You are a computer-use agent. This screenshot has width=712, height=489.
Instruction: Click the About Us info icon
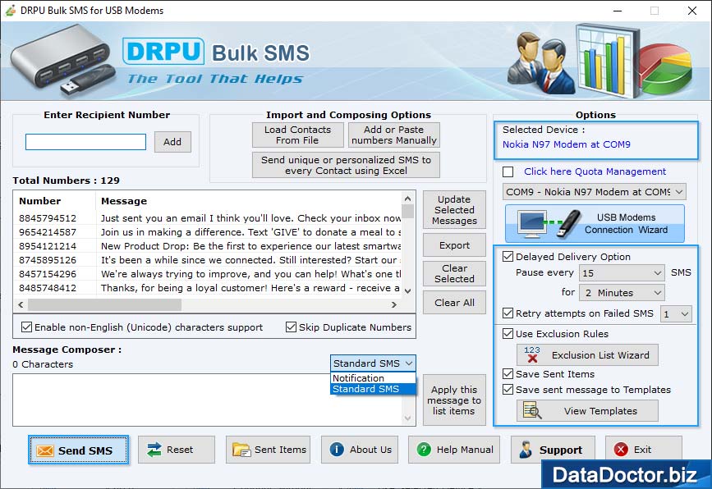(x=337, y=449)
